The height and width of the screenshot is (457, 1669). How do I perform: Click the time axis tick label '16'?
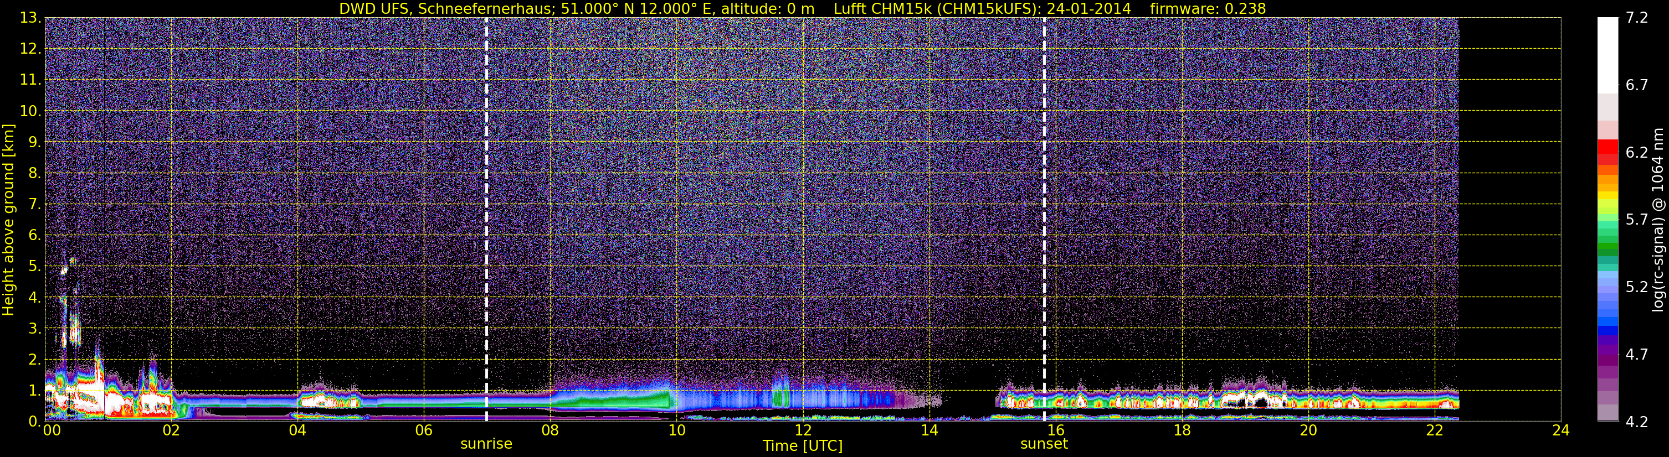pos(1055,430)
